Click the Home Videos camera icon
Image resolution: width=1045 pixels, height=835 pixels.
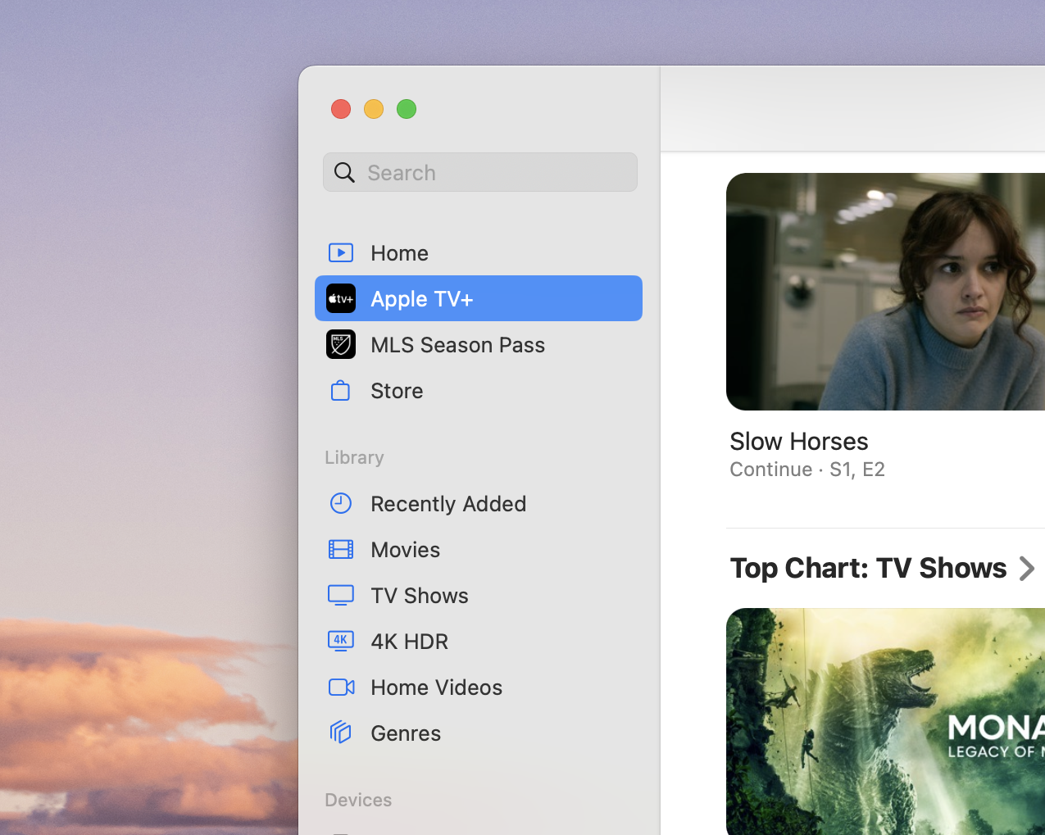pyautogui.click(x=341, y=687)
